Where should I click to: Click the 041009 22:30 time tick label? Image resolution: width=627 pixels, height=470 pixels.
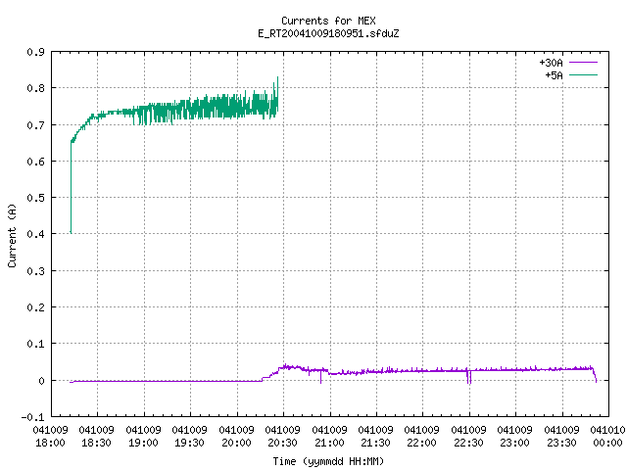pyautogui.click(x=468, y=437)
